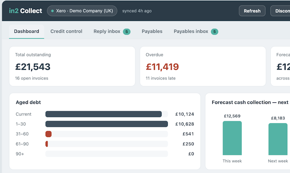Click the Disconnect button
The height and width of the screenshot is (173, 290).
pos(280,11)
